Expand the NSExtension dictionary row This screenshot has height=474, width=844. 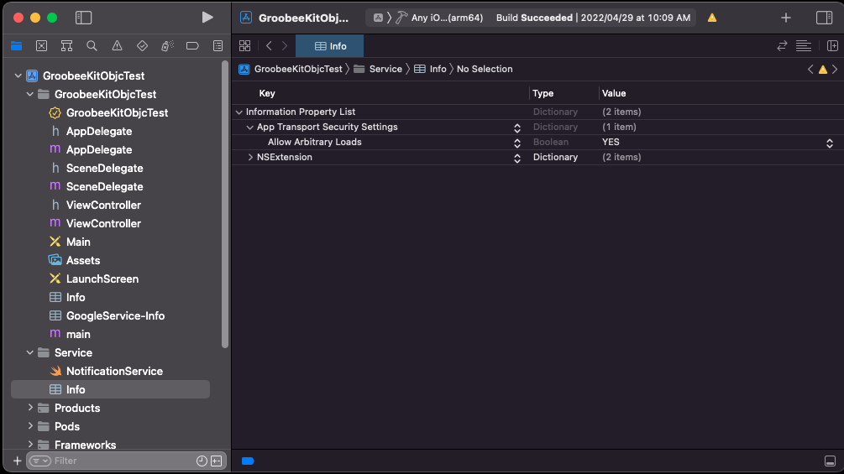tap(250, 157)
